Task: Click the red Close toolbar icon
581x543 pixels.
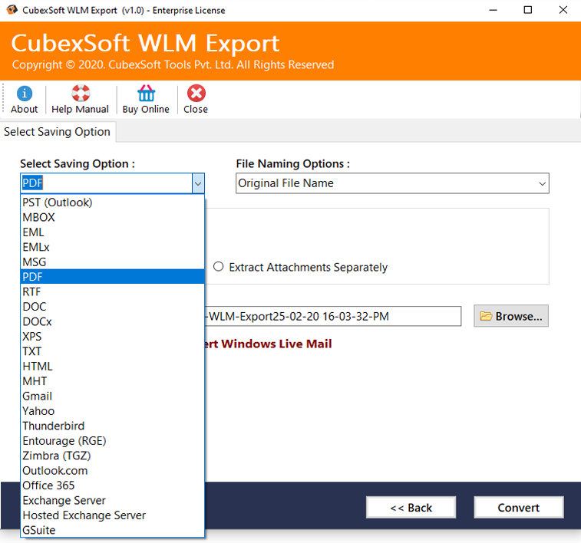Action: pyautogui.click(x=196, y=94)
